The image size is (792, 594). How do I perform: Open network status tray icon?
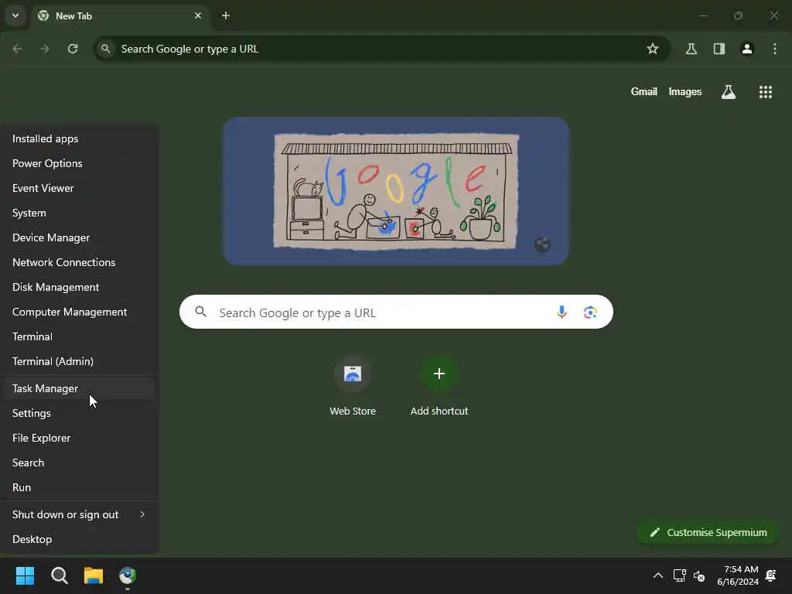(x=679, y=575)
